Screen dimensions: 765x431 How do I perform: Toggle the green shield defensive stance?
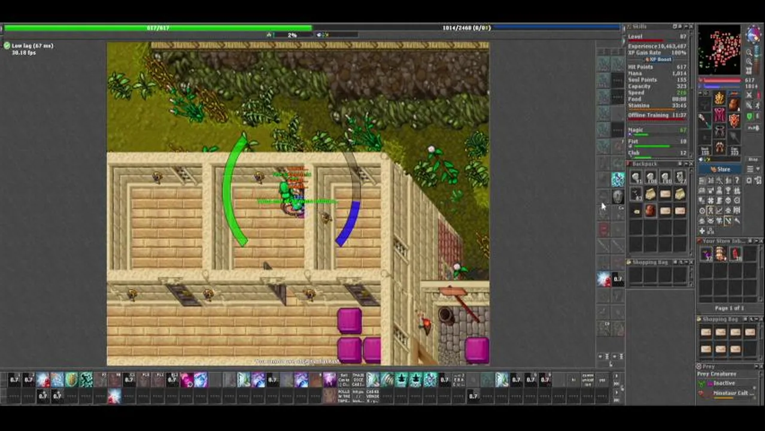(749, 116)
